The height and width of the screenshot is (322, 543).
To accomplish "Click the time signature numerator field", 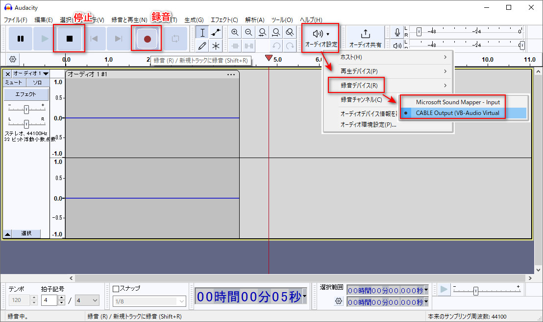I will (49, 300).
